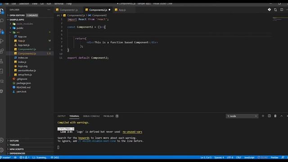Click the feedback icon in the status bar
This screenshot has height=162, width=288.
(x=283, y=157)
